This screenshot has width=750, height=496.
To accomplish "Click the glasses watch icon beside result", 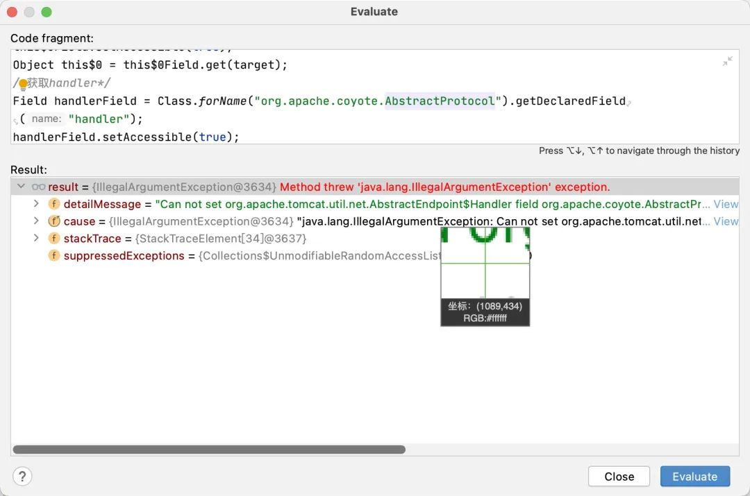I will click(x=38, y=187).
